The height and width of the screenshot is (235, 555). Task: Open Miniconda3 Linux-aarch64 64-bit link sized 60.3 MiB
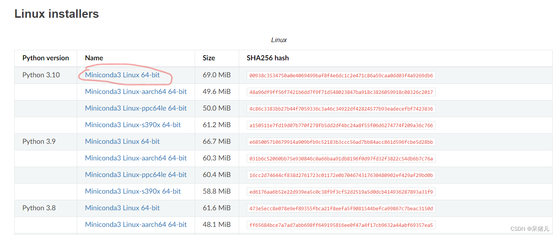click(136, 158)
